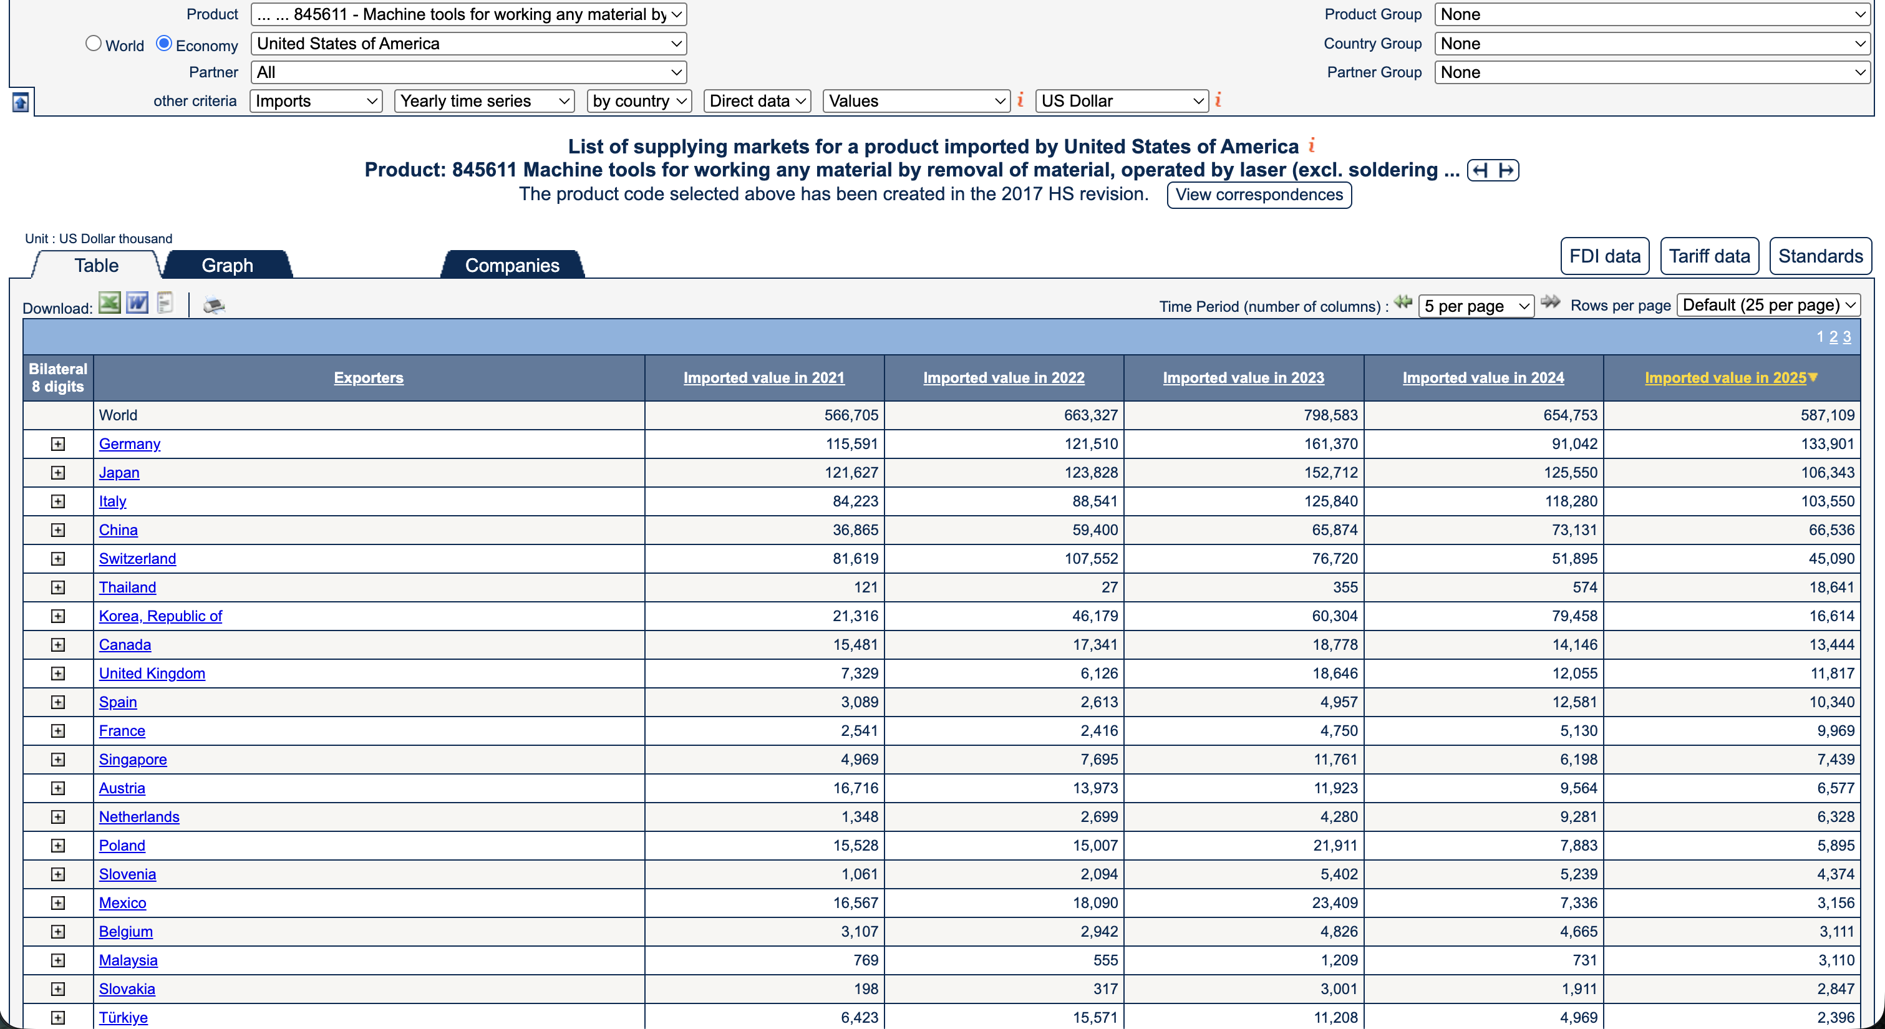Download table as text file
Image resolution: width=1885 pixels, height=1029 pixels.
(x=165, y=303)
